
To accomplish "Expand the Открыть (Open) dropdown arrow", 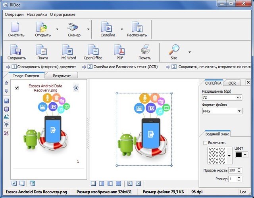I will 57,29.
